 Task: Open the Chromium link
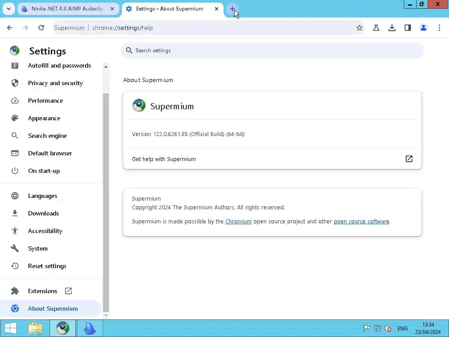click(238, 222)
